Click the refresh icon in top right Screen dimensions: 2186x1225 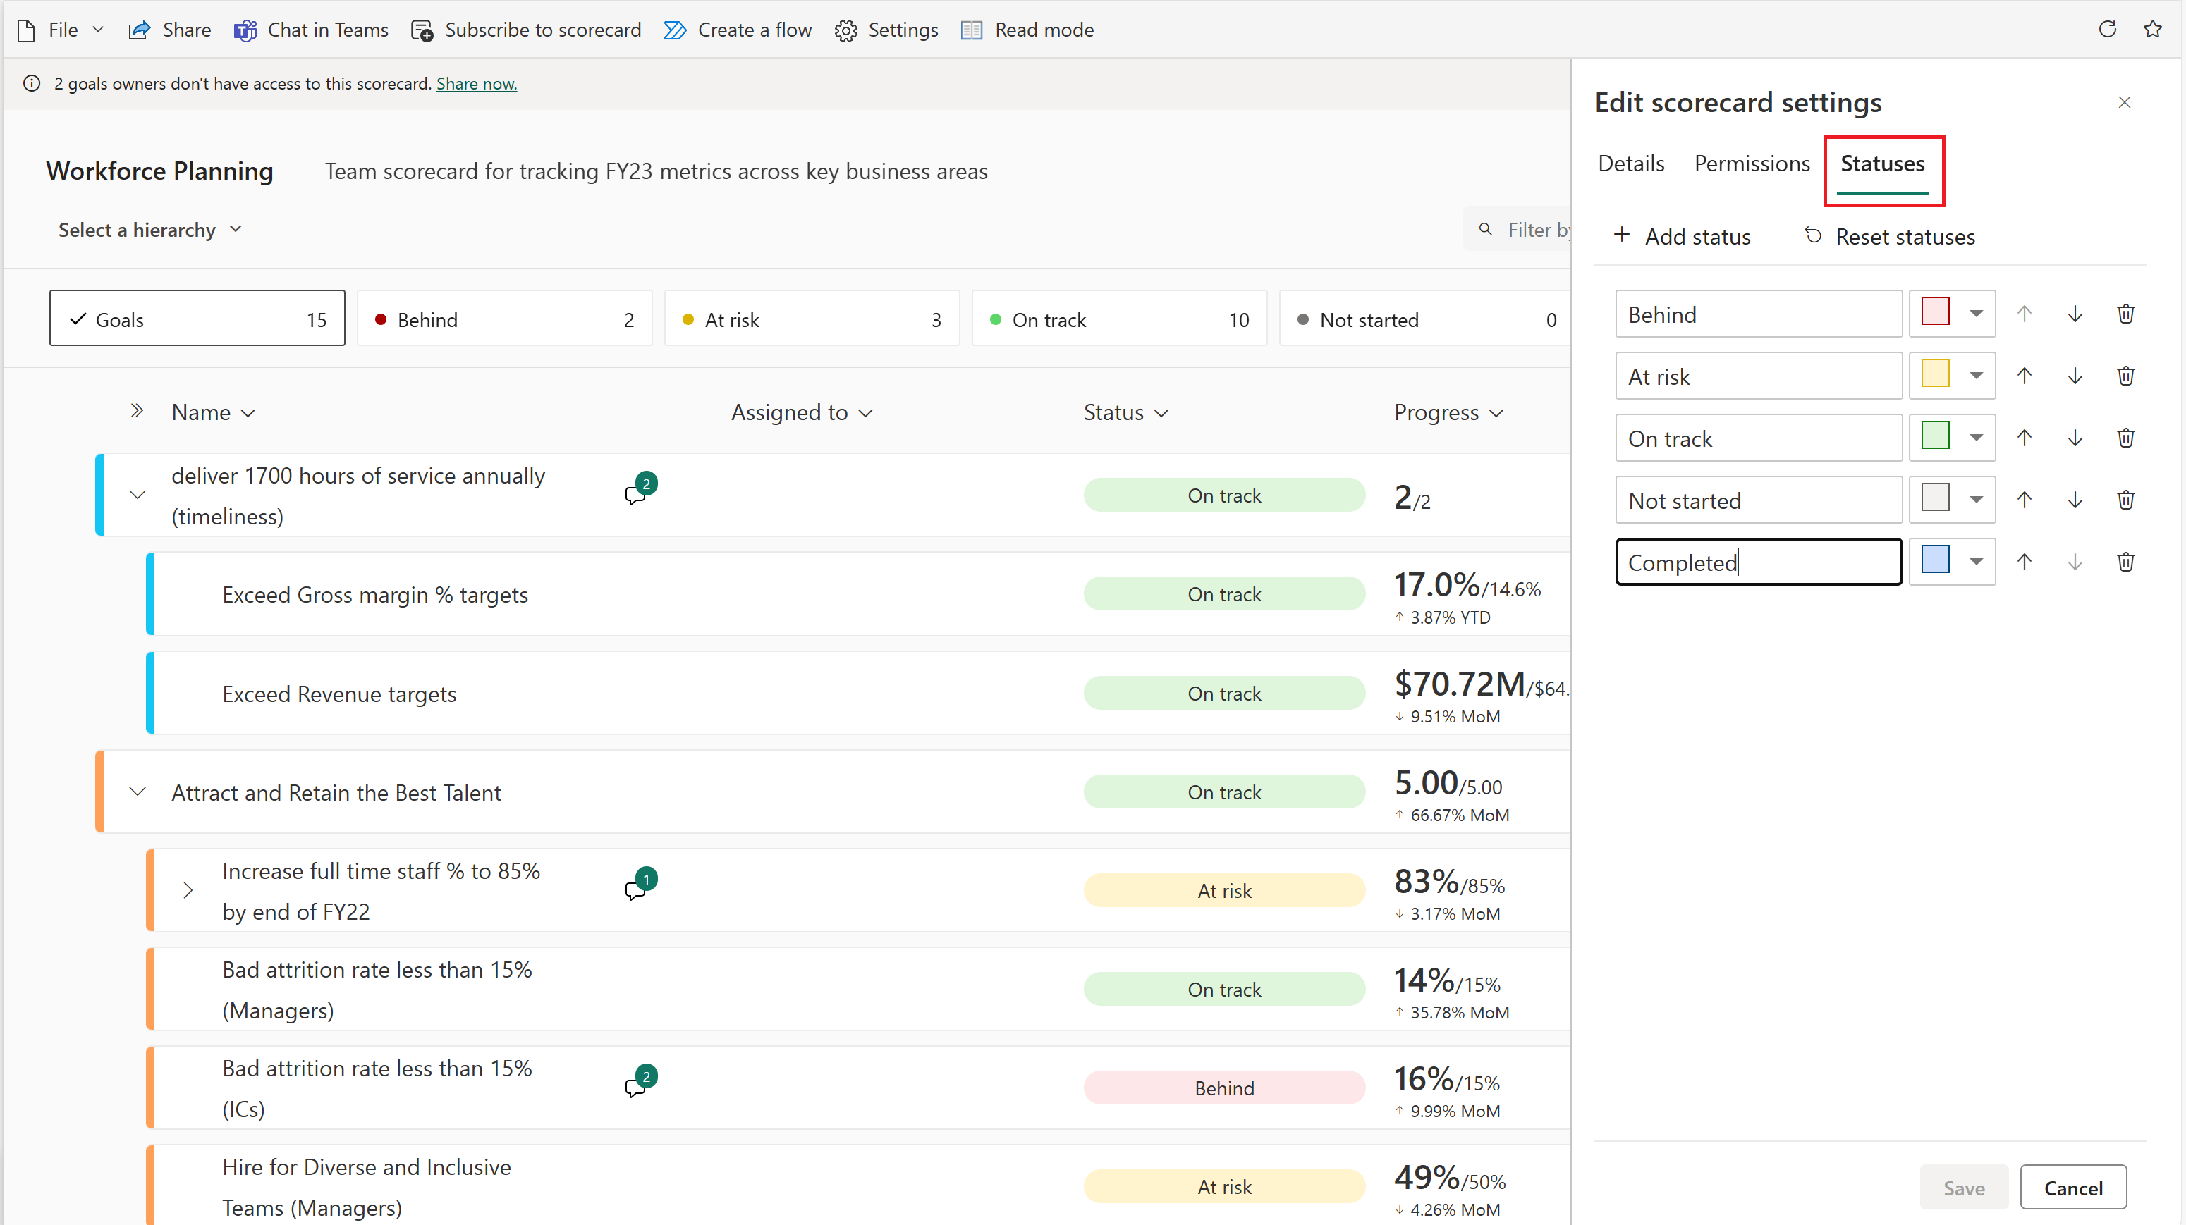tap(2108, 27)
